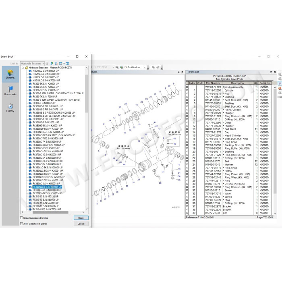This screenshot has height=282, width=282.
Task: Click the second greyed-out icon in the small toolbar group
Action: pos(158,67)
